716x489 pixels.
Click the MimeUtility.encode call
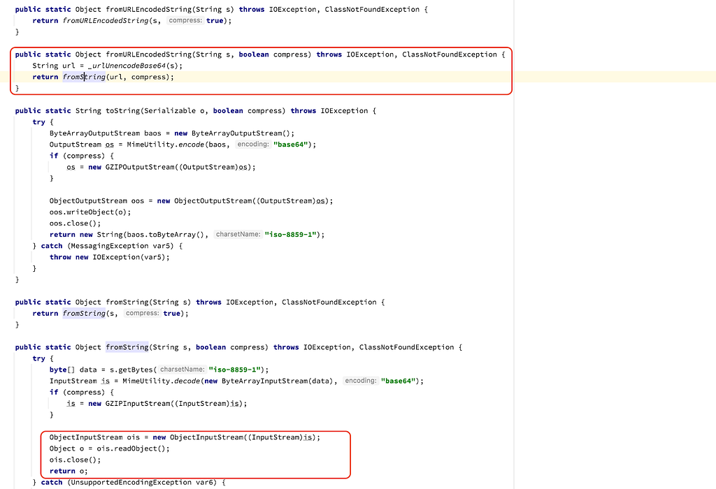(x=166, y=145)
